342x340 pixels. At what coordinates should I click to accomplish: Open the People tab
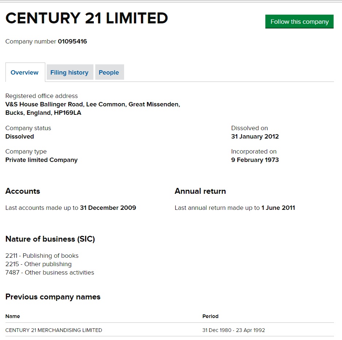[x=109, y=72]
